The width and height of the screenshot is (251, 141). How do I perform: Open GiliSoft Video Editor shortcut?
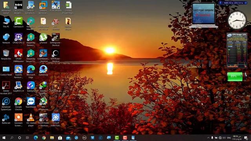56,120
